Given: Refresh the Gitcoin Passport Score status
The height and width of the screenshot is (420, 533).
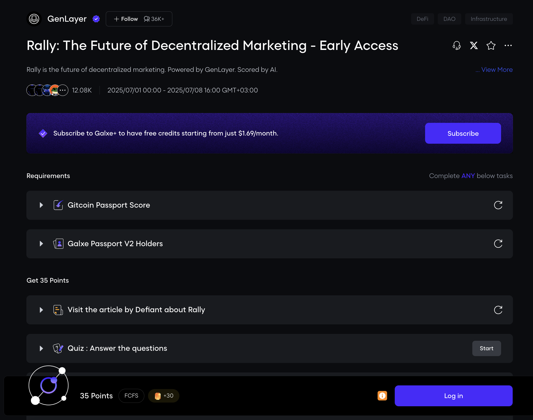Looking at the screenshot, I should (498, 205).
